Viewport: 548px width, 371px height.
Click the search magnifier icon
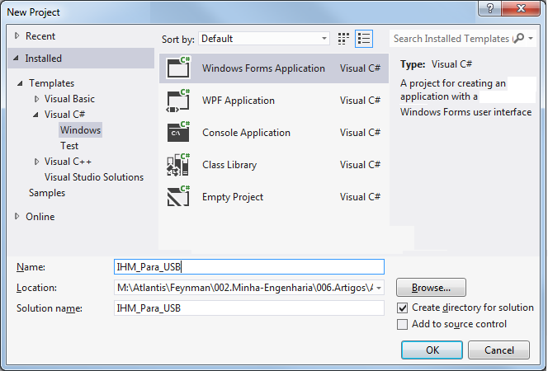pos(519,38)
